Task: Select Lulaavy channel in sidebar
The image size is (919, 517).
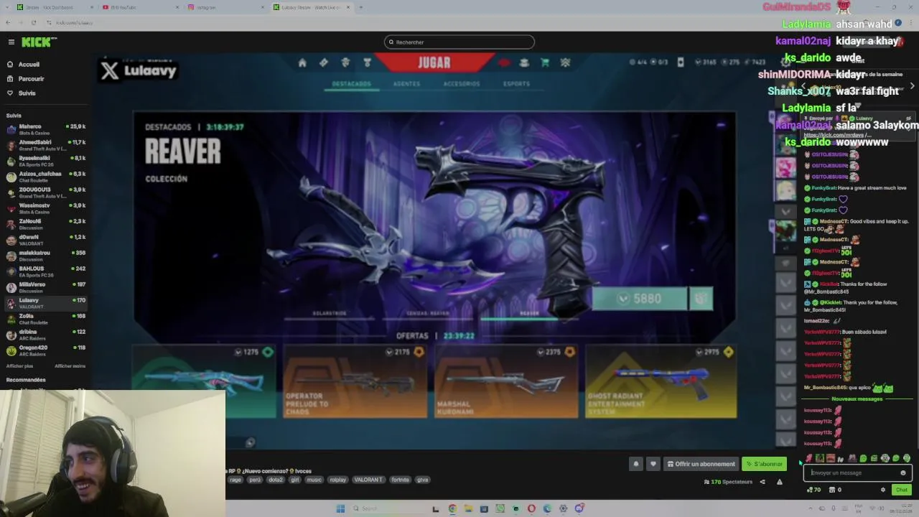Action: [x=45, y=303]
